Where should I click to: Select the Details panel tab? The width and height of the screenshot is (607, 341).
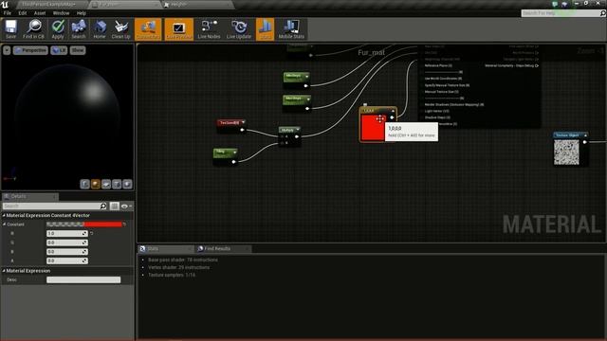(x=29, y=196)
